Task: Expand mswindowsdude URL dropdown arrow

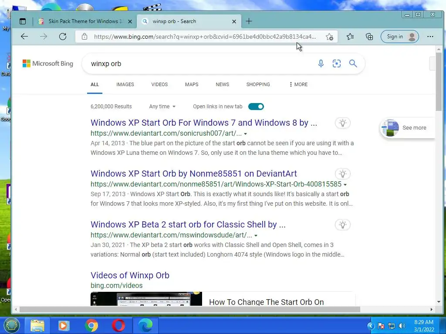Action: 256,235
